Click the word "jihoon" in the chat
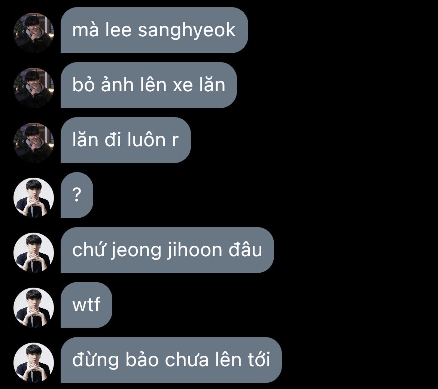The height and width of the screenshot is (389, 438). point(195,251)
